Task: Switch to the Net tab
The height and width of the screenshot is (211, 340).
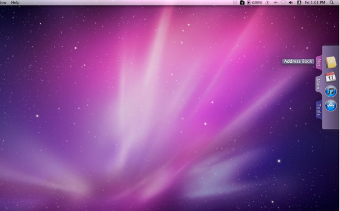Action: click(x=318, y=63)
